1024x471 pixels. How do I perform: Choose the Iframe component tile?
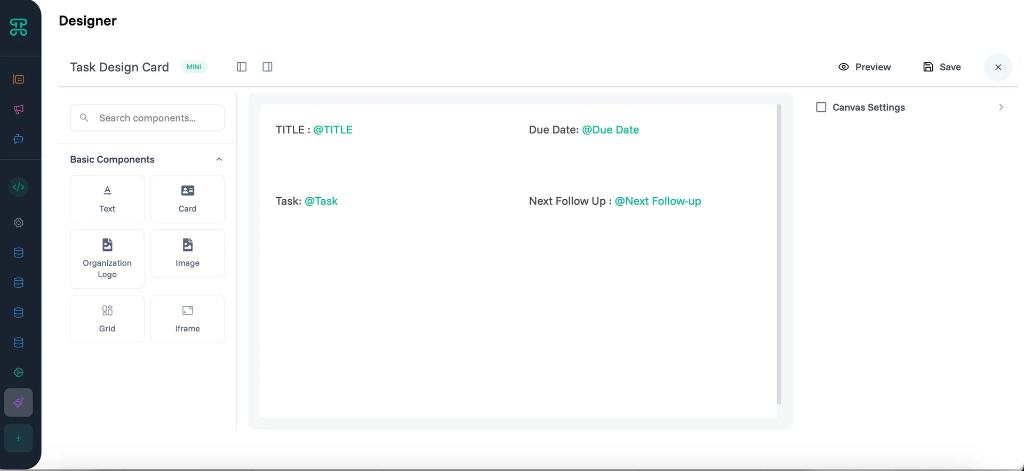pos(187,319)
